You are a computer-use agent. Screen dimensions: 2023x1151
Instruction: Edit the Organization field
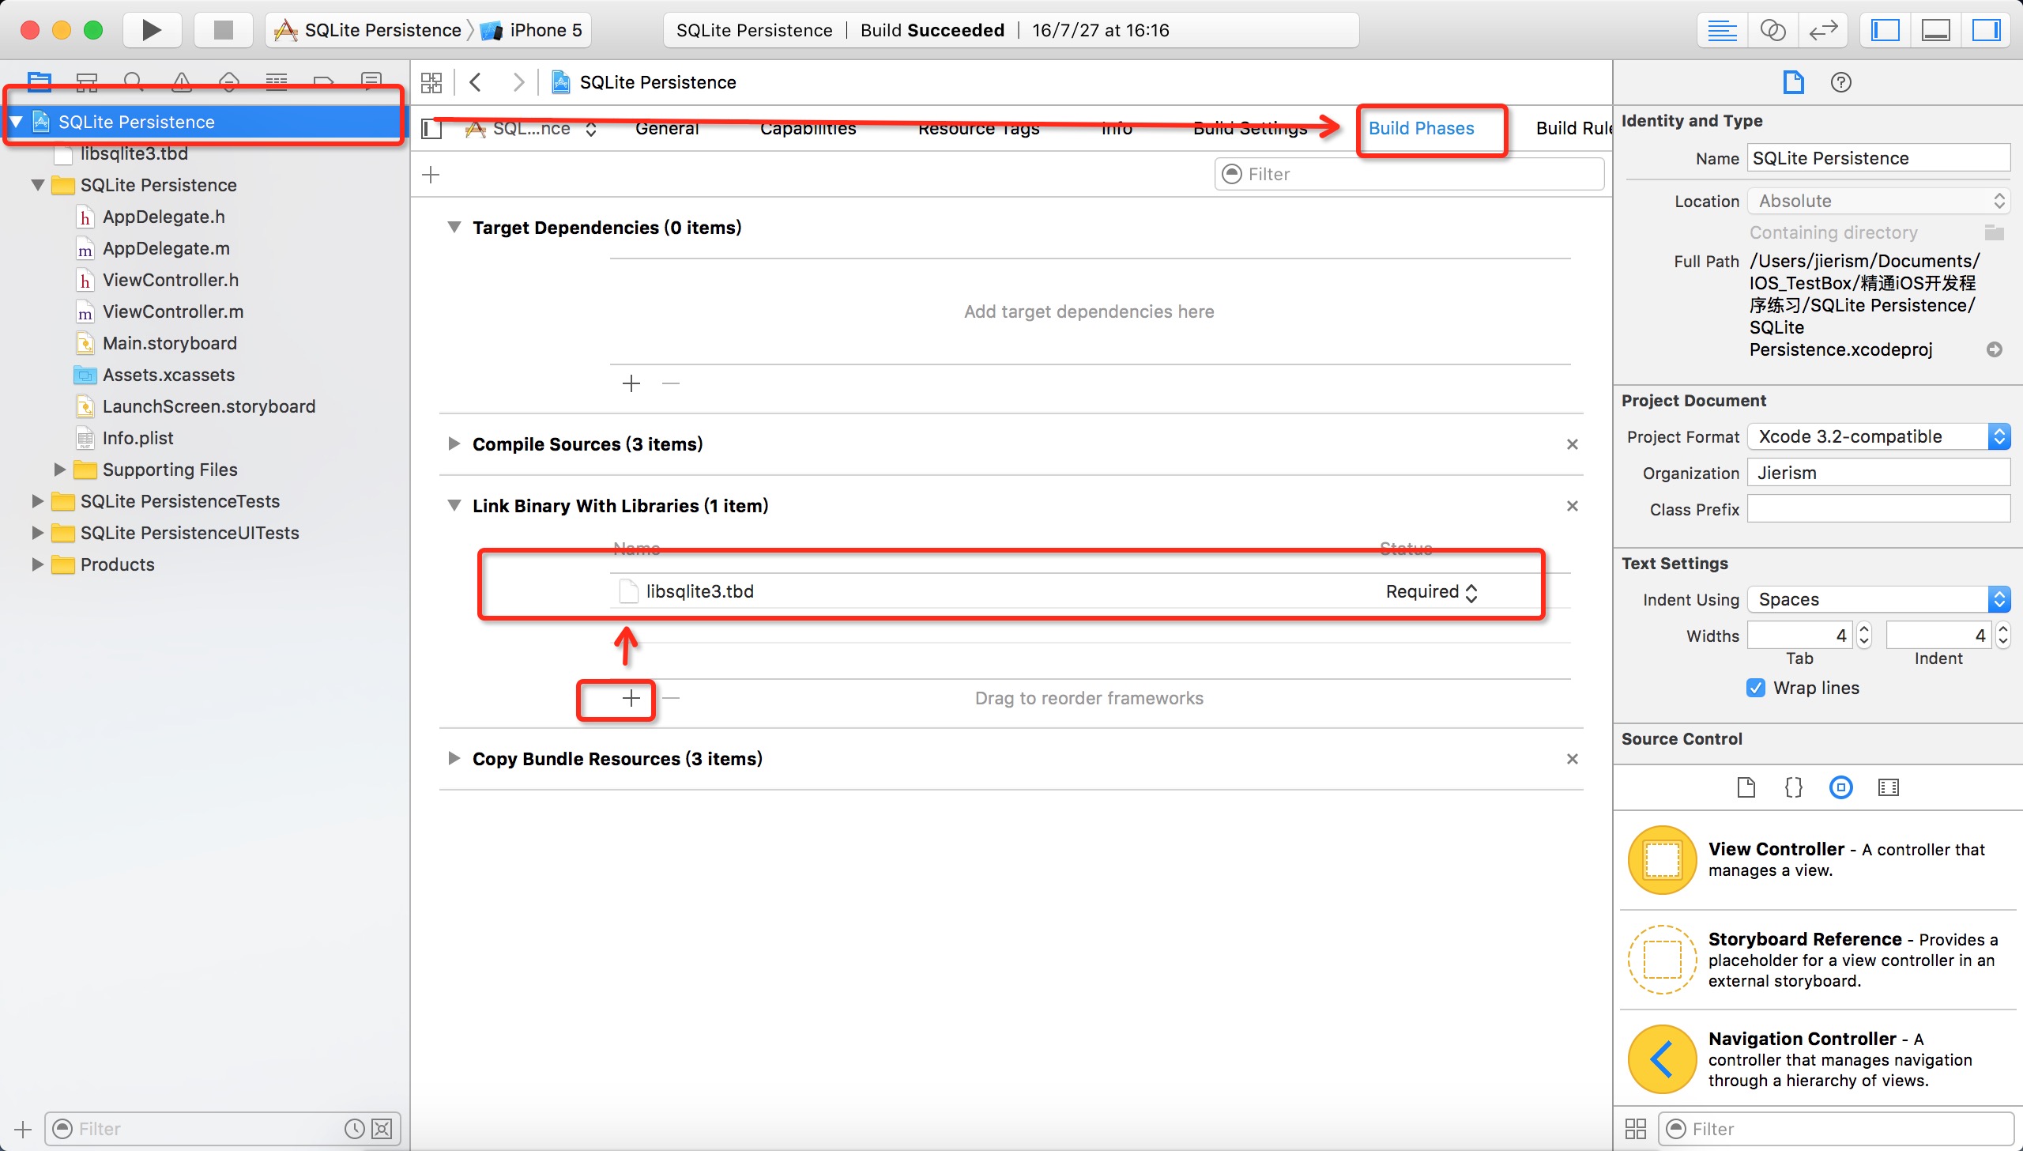[1879, 473]
